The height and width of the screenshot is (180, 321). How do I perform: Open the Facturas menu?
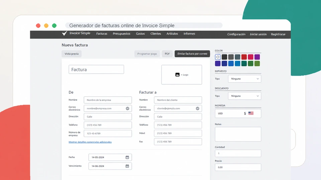click(x=102, y=34)
